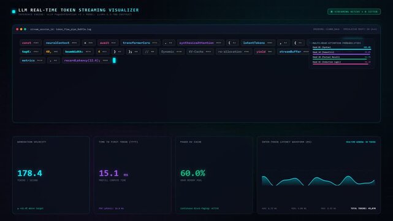Select the 'transformerCore' token chip
Image resolution: width=393 pixels, height=221 pixels.
coord(140,43)
